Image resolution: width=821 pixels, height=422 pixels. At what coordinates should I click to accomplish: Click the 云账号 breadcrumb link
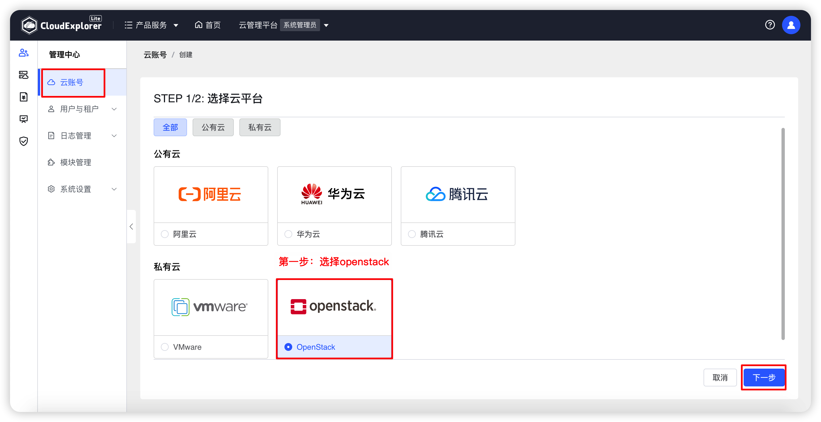coord(155,55)
